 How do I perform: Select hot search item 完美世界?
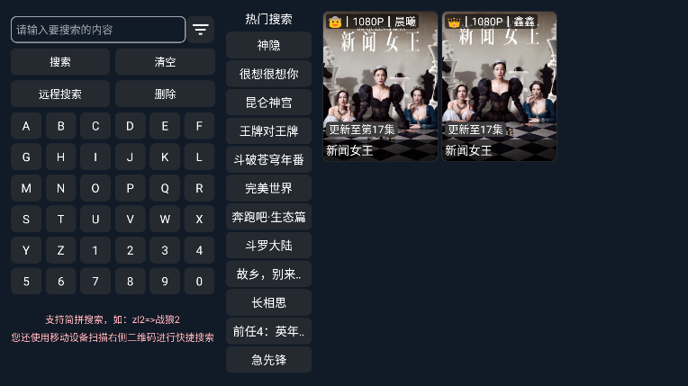pos(268,188)
